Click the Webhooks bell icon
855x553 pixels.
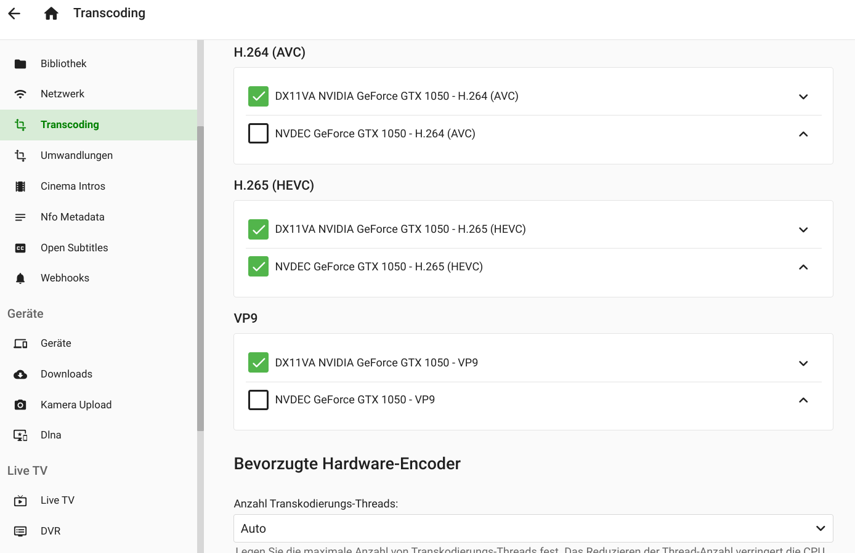click(20, 278)
